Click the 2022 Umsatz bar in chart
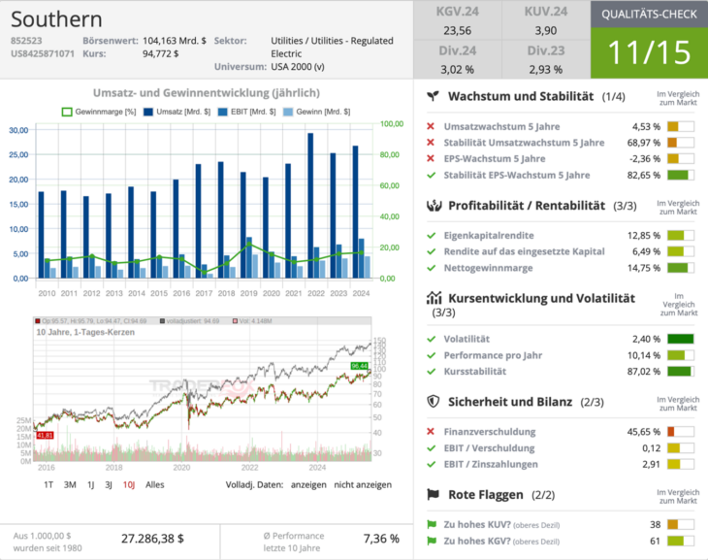Screen dimensions: 708x560 tap(310, 206)
